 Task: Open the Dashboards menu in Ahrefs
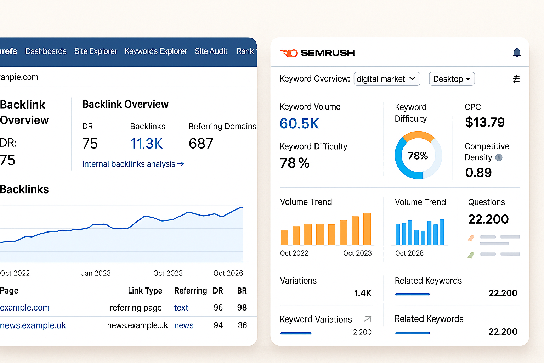point(46,51)
